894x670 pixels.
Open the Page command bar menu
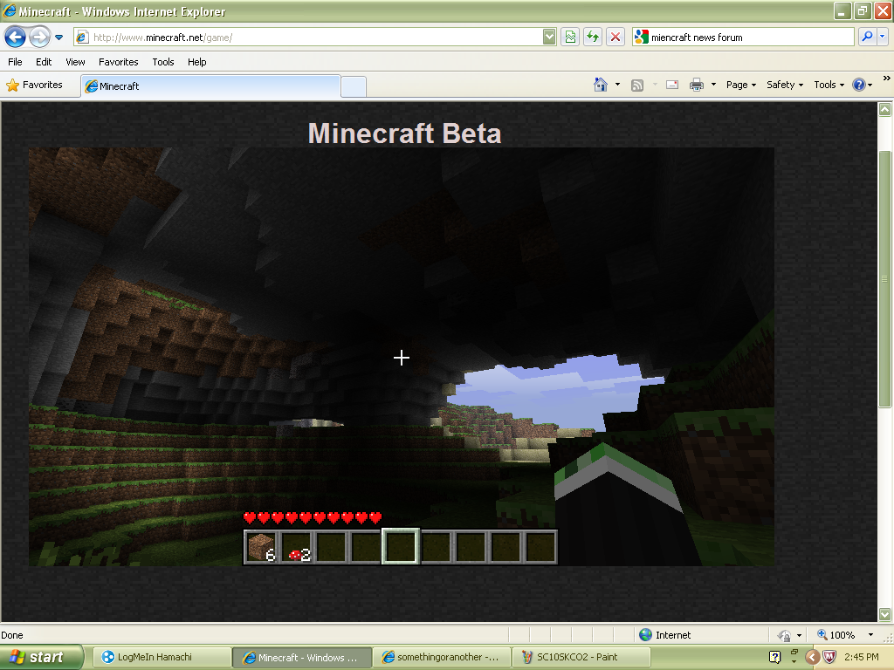click(x=741, y=85)
